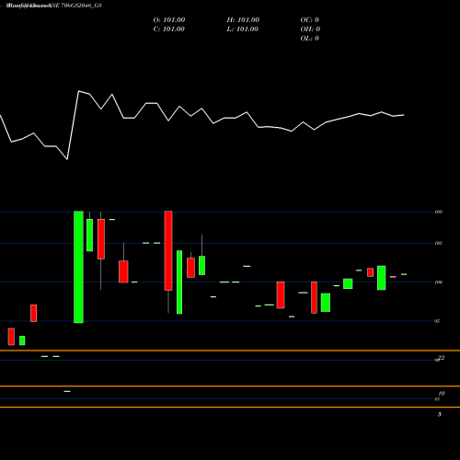This screenshot has height=460, width=460.
Task: Click the close price 'C: 101.00' value
Action: tap(168, 29)
